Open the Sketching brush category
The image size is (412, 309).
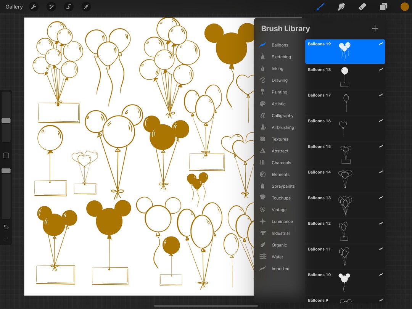pos(280,56)
